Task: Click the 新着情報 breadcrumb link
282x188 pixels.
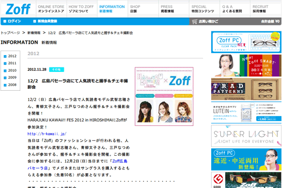Action: point(34,33)
